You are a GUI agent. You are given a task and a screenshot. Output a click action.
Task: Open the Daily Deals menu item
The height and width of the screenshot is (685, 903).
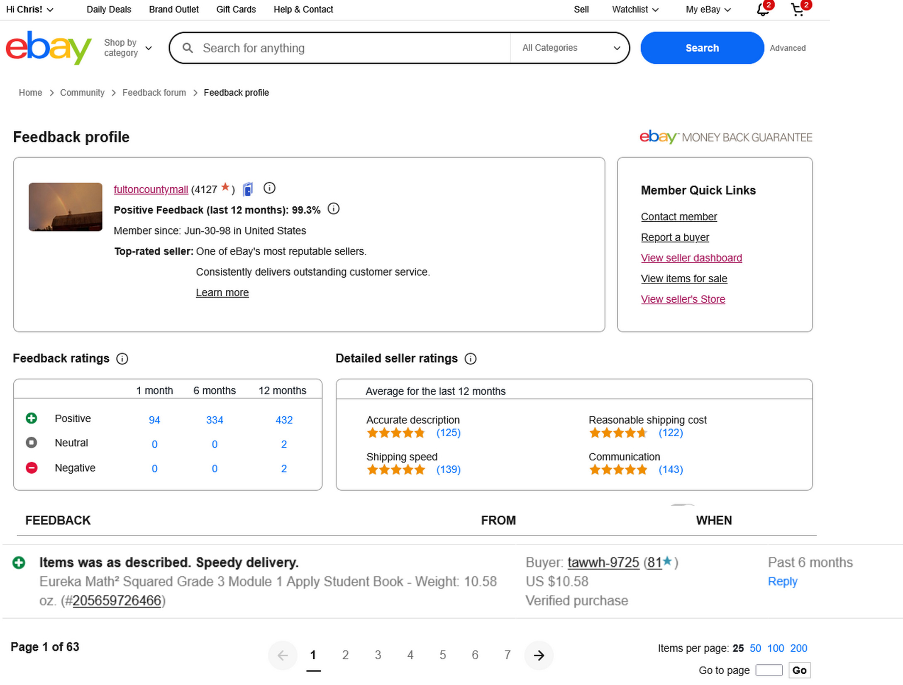click(109, 10)
